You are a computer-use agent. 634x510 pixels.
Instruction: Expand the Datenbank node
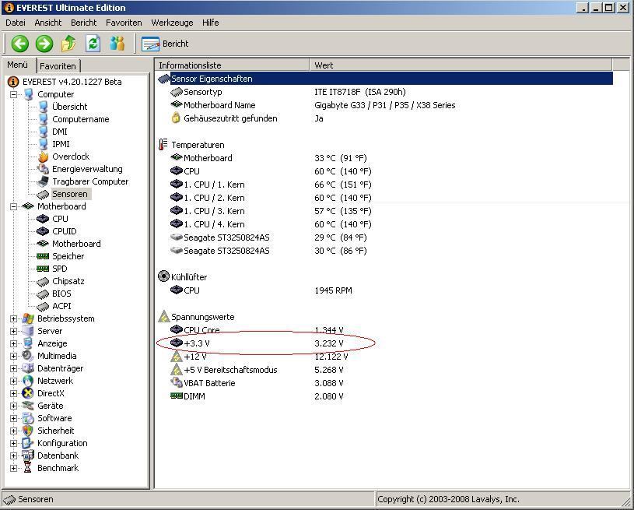(14, 455)
